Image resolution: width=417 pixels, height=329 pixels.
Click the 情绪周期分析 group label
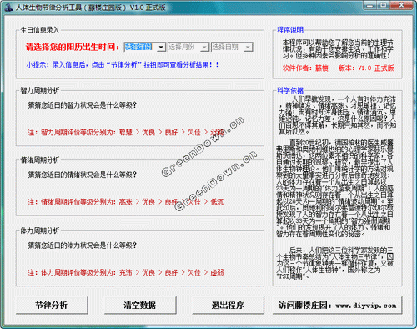(x=40, y=159)
